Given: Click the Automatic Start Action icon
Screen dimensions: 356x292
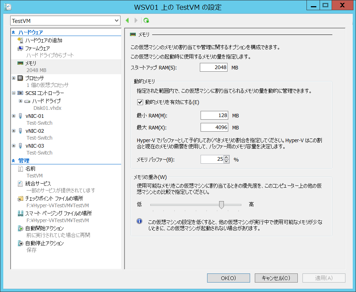Looking at the screenshot, I should 20,228.
